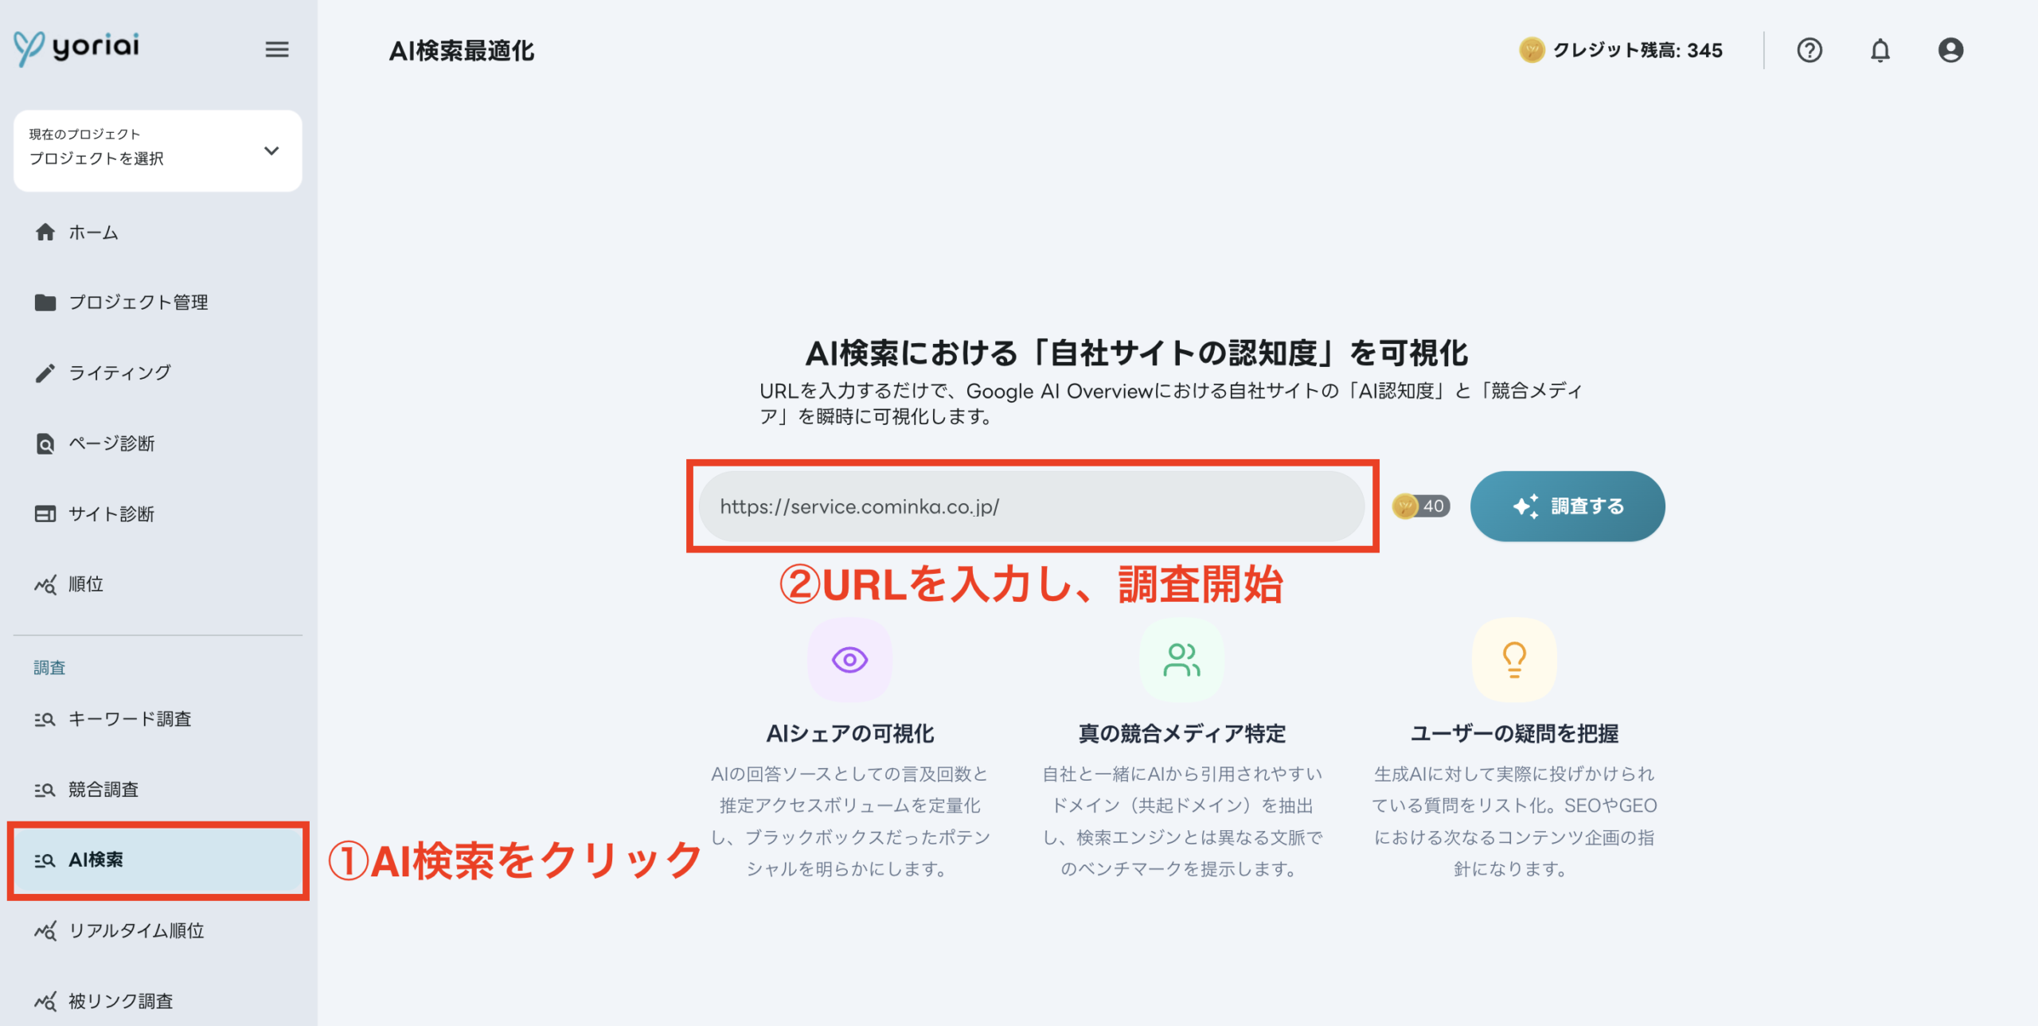The width and height of the screenshot is (2038, 1026).
Task: Open リアルタイム順位 in the sidebar
Action: coord(135,930)
